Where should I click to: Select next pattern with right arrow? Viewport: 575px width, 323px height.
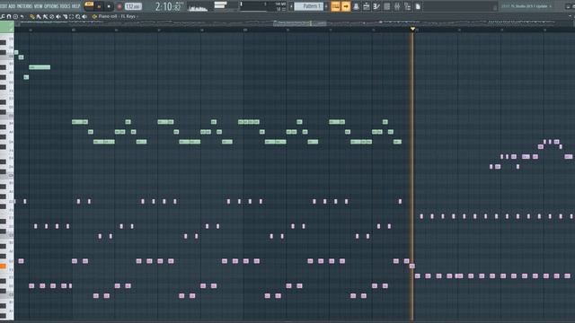[326, 6]
